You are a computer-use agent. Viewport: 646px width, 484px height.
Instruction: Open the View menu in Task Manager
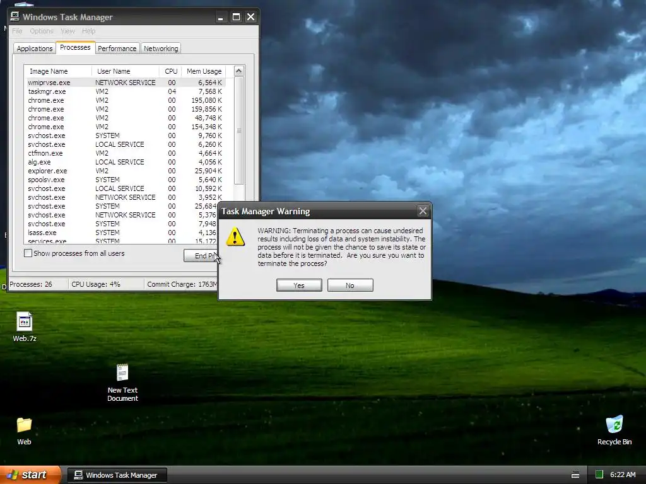(x=68, y=31)
